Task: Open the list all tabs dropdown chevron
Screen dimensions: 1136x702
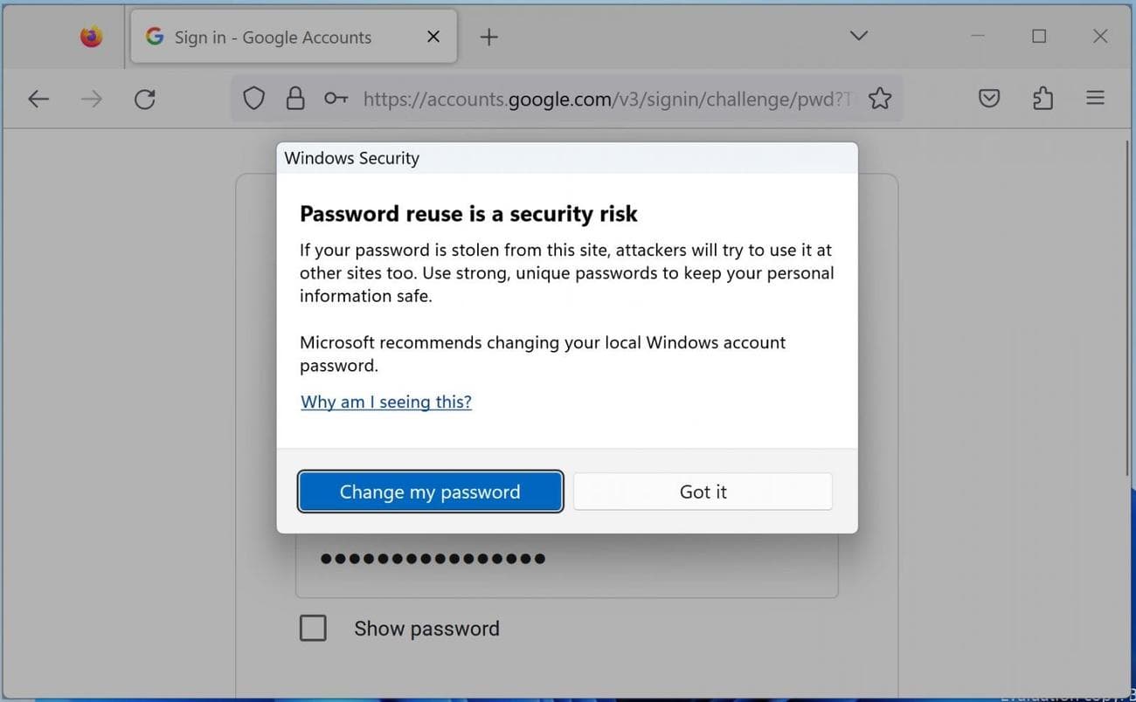Action: pyautogui.click(x=857, y=36)
